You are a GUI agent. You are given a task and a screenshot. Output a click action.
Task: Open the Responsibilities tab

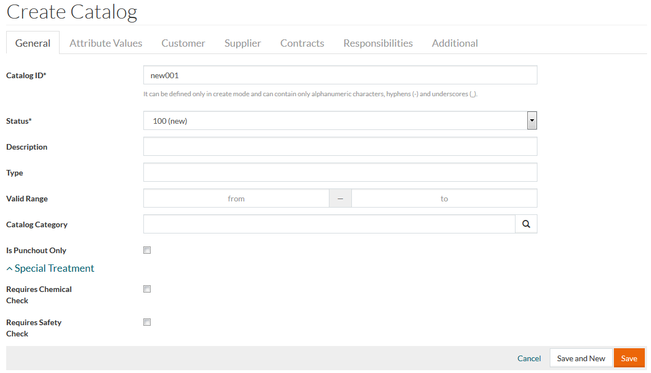point(378,43)
